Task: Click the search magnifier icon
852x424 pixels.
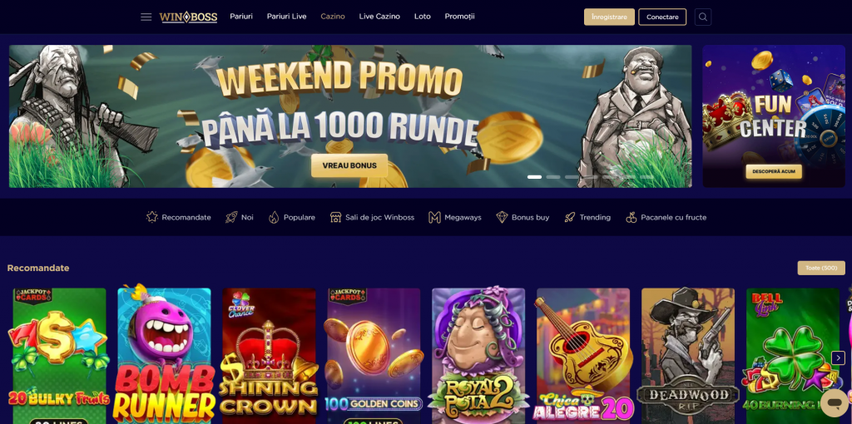Action: pos(703,17)
